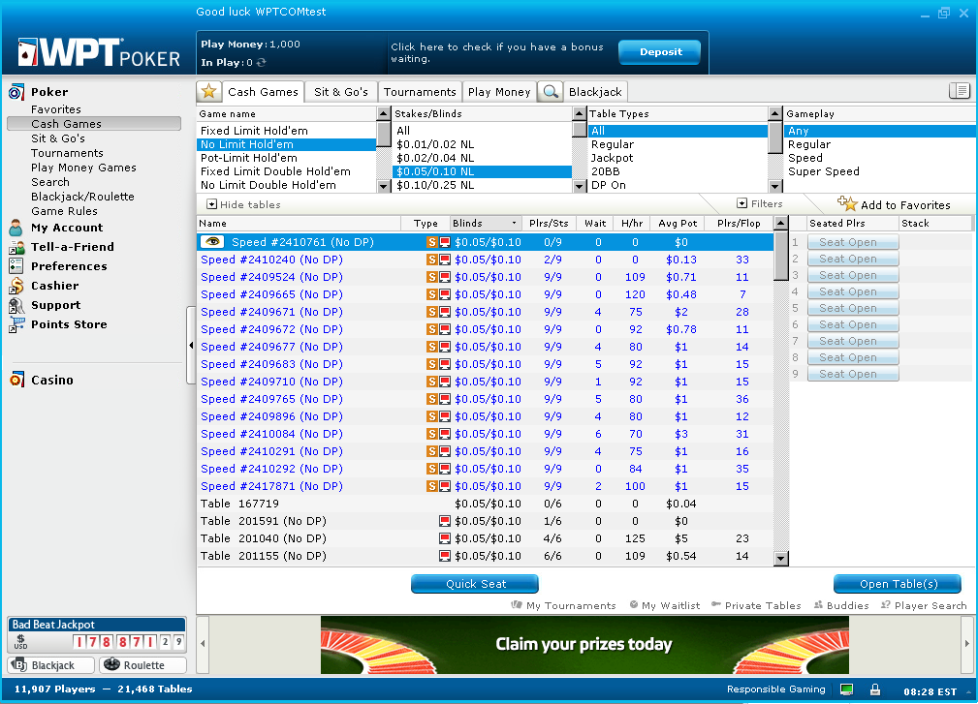Sort tables by Avg Pot column
Screen dimensions: 978x704
pyautogui.click(x=678, y=223)
